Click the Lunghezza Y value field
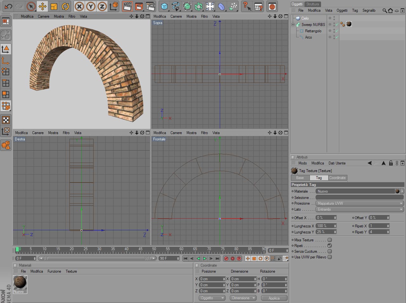This screenshot has width=406, height=303. [324, 232]
